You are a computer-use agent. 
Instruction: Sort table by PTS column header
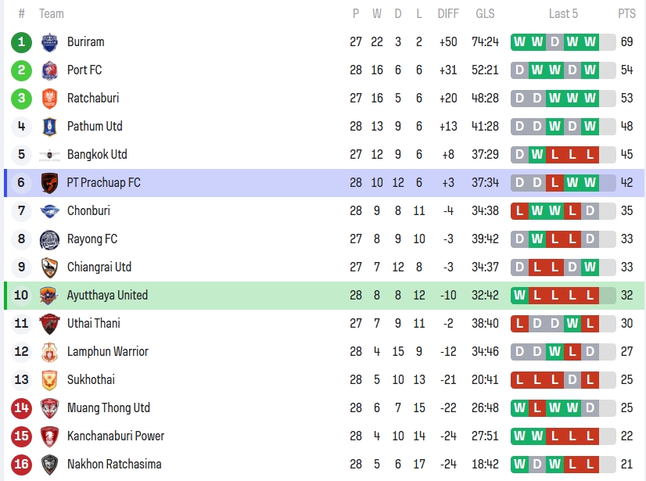tap(626, 13)
